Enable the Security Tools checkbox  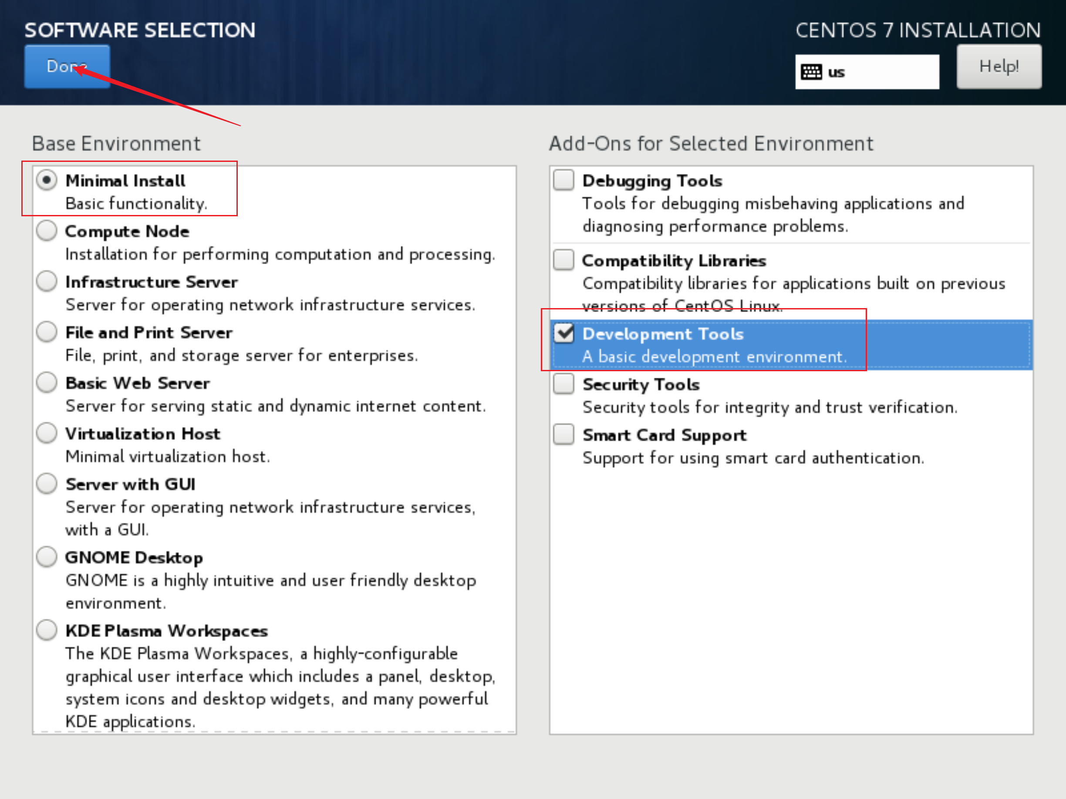click(563, 384)
